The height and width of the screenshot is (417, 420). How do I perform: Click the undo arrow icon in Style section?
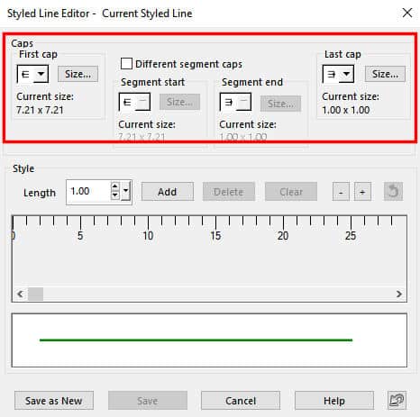click(393, 192)
